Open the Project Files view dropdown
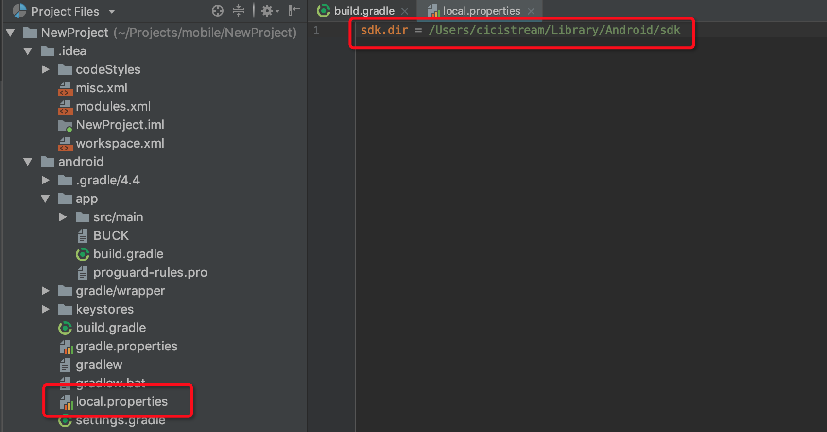 coord(112,11)
